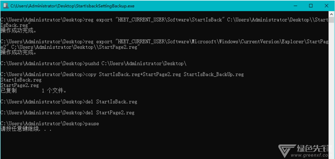Viewport: 335px width, 159px height.
Task: Click the del StartIsBack.reg command line
Action: pyautogui.click(x=69, y=102)
